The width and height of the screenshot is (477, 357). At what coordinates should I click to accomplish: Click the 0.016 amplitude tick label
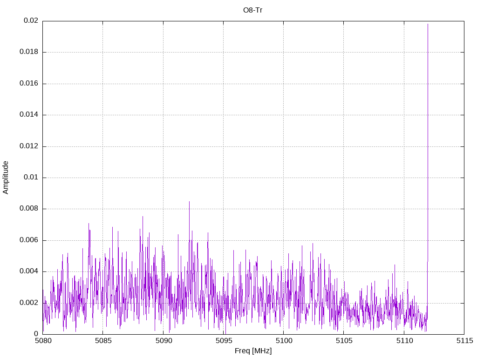pos(29,84)
